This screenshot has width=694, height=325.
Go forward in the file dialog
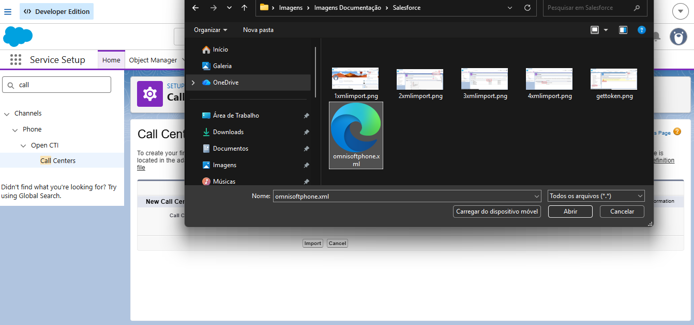tap(214, 8)
